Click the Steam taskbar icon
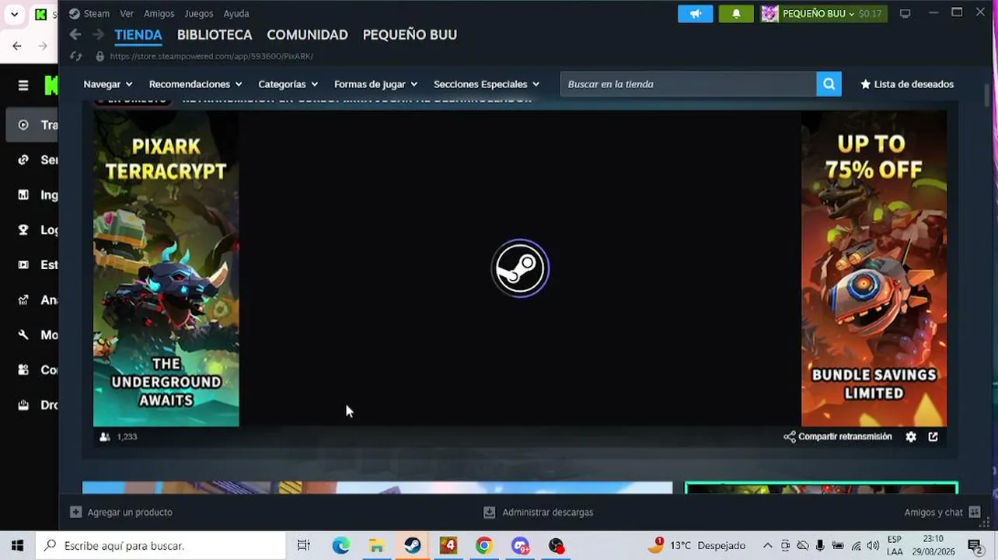Screen dimensions: 998x560 (412, 546)
